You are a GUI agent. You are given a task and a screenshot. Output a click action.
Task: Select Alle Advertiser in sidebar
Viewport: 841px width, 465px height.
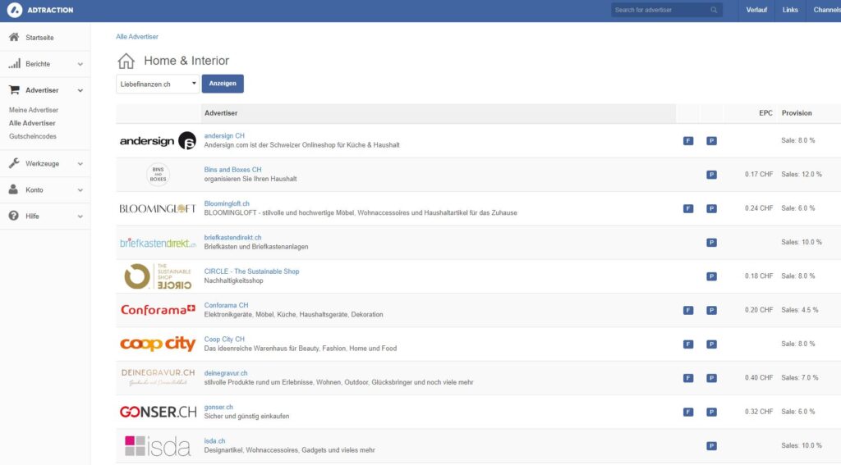pos(32,123)
